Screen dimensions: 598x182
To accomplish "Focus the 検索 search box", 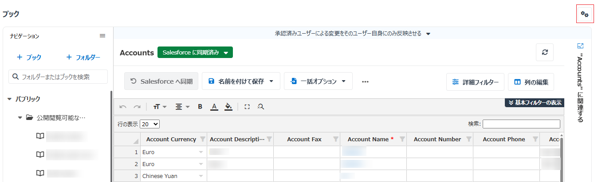I will [x=521, y=124].
